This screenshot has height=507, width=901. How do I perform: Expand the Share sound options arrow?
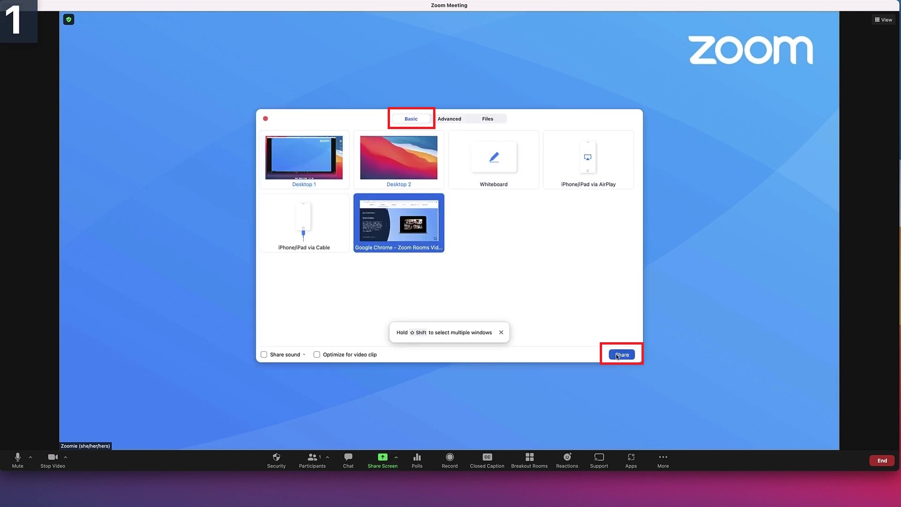[x=304, y=354]
